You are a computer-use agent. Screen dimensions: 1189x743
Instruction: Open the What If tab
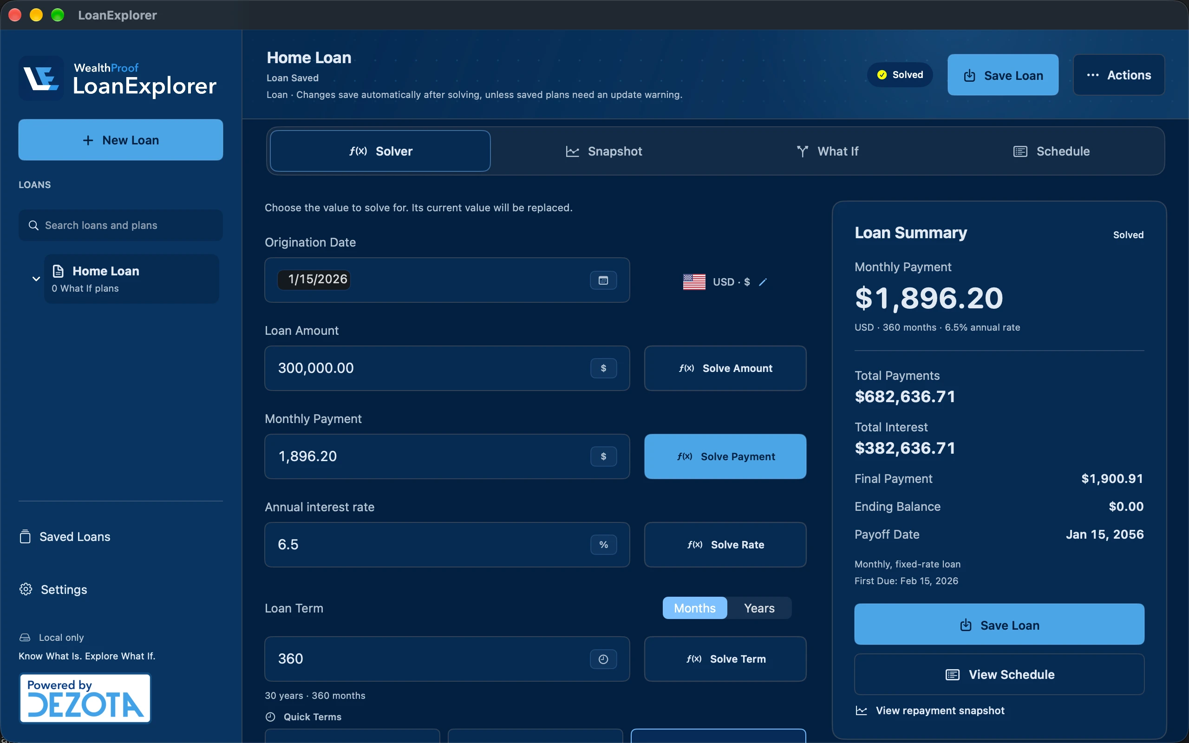click(x=827, y=151)
